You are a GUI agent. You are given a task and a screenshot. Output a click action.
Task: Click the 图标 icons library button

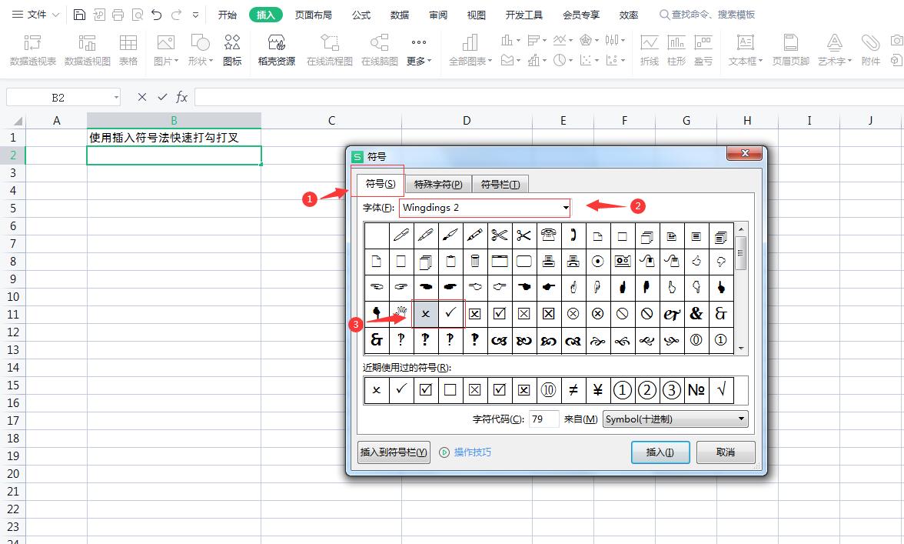coord(232,49)
